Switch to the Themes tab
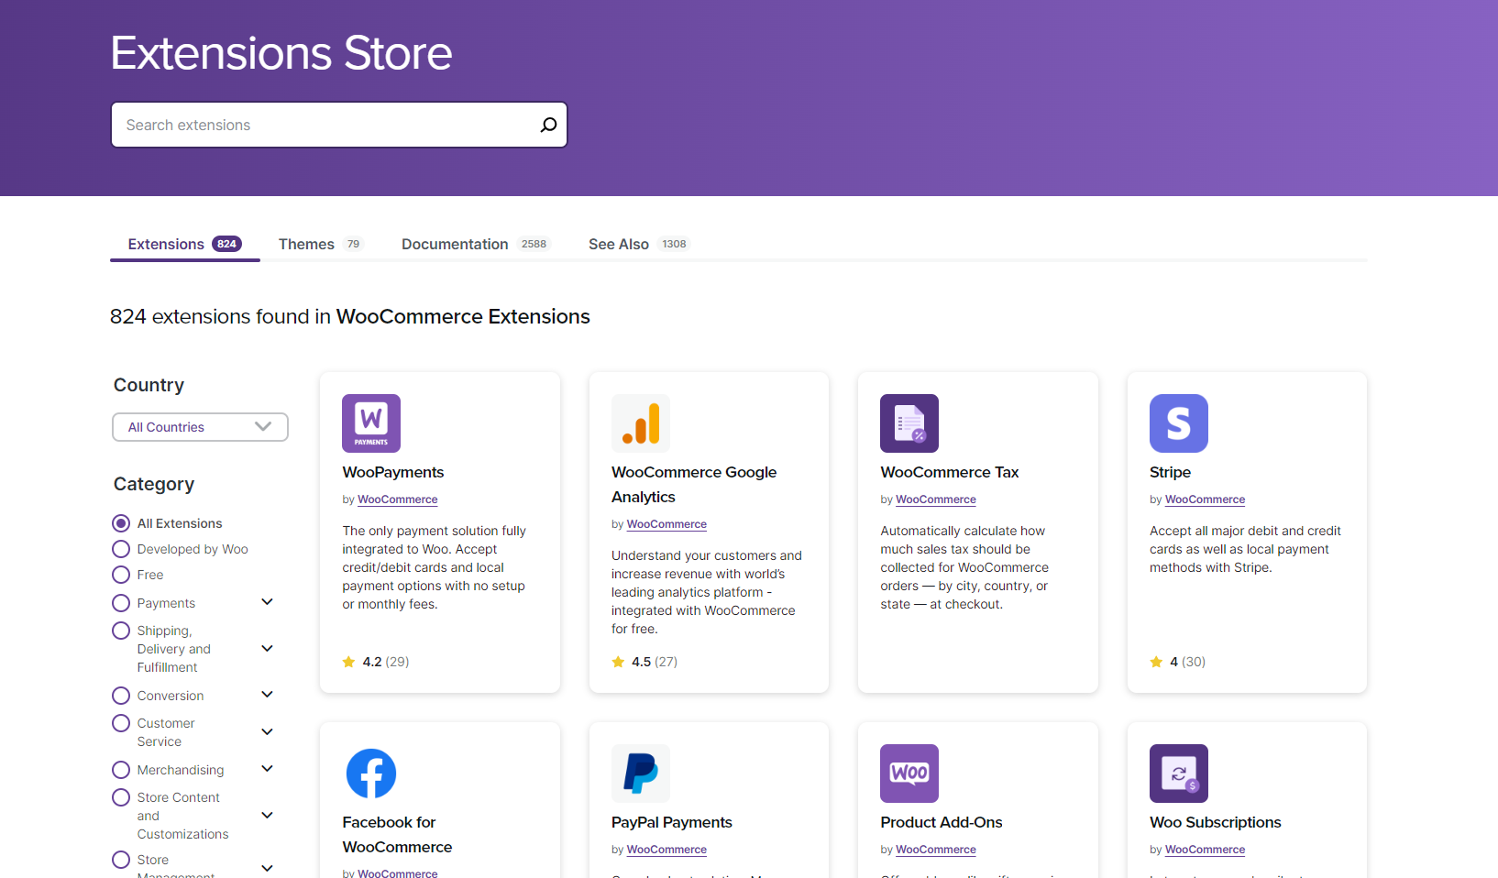The width and height of the screenshot is (1498, 878). tap(321, 244)
